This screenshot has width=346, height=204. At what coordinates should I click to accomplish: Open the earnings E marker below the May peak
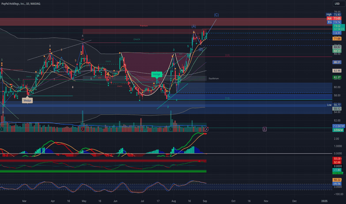coord(83,129)
